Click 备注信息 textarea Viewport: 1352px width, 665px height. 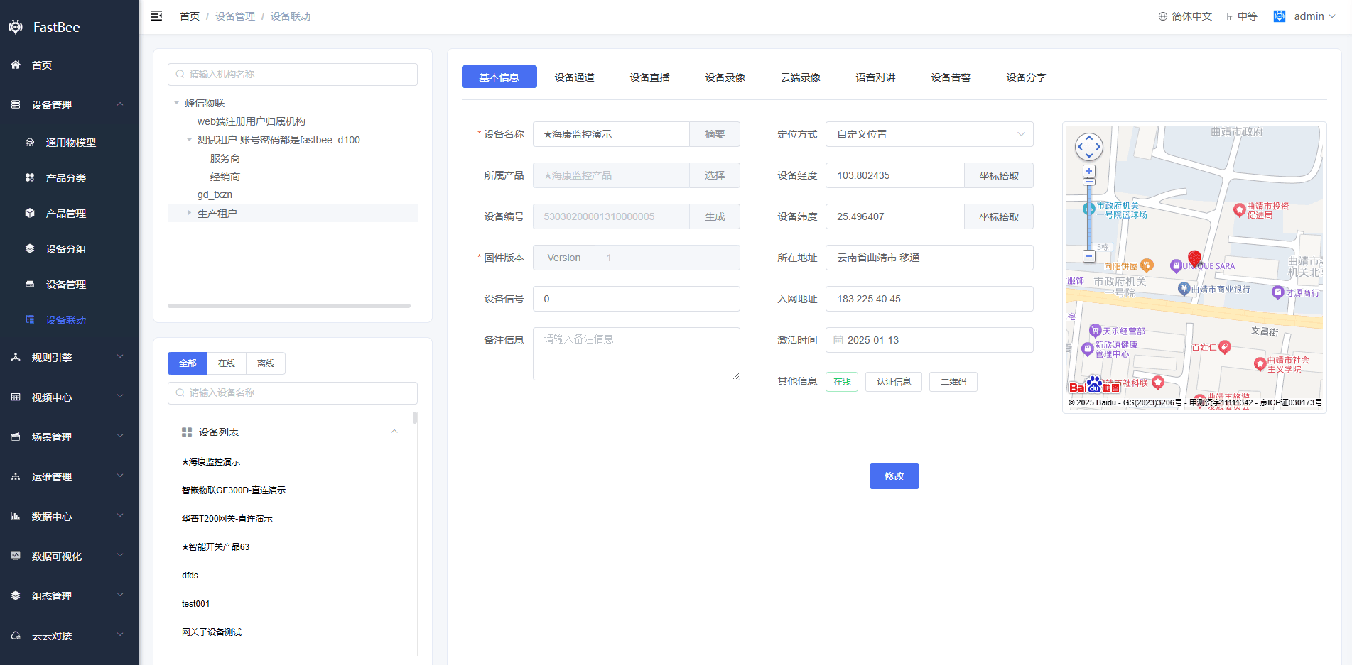tap(637, 353)
